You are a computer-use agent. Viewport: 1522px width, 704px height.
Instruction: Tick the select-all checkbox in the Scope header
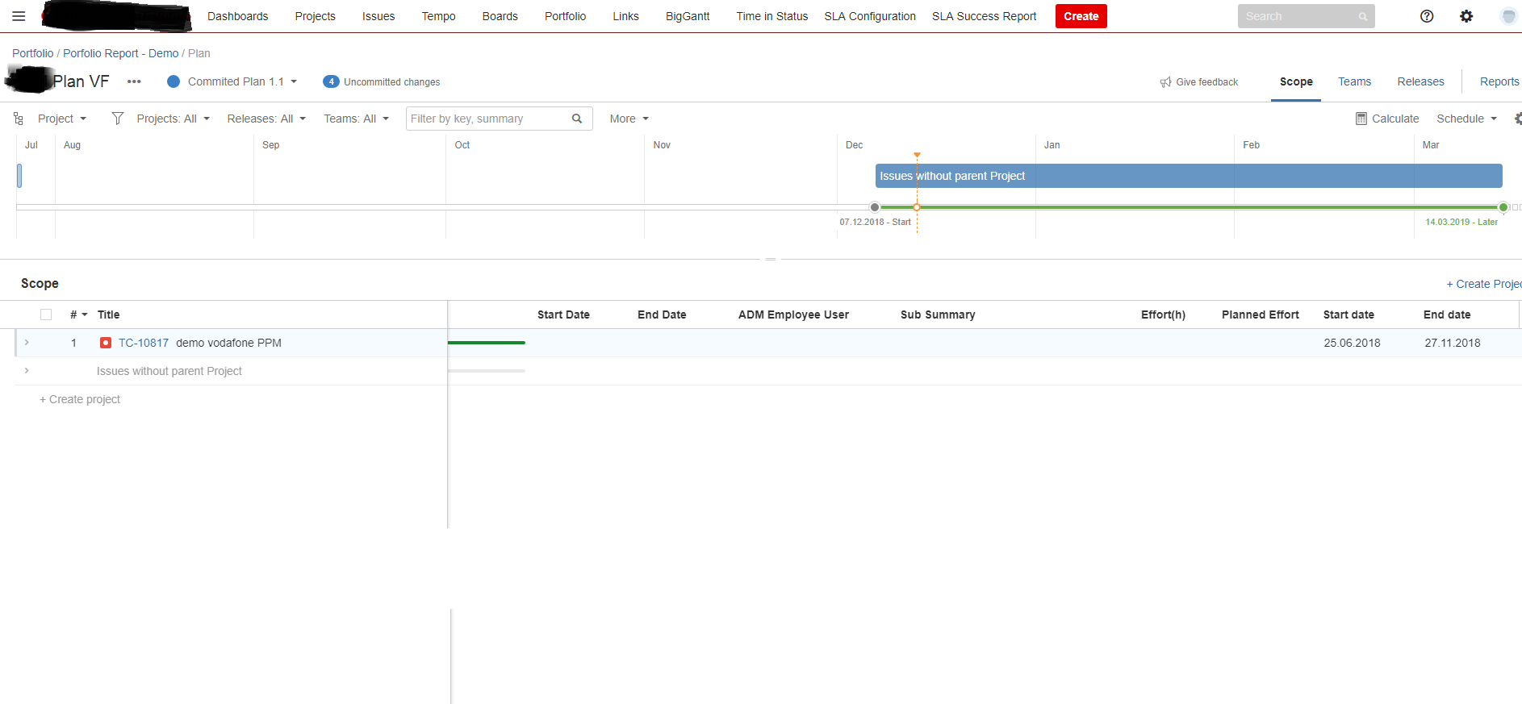coord(46,315)
